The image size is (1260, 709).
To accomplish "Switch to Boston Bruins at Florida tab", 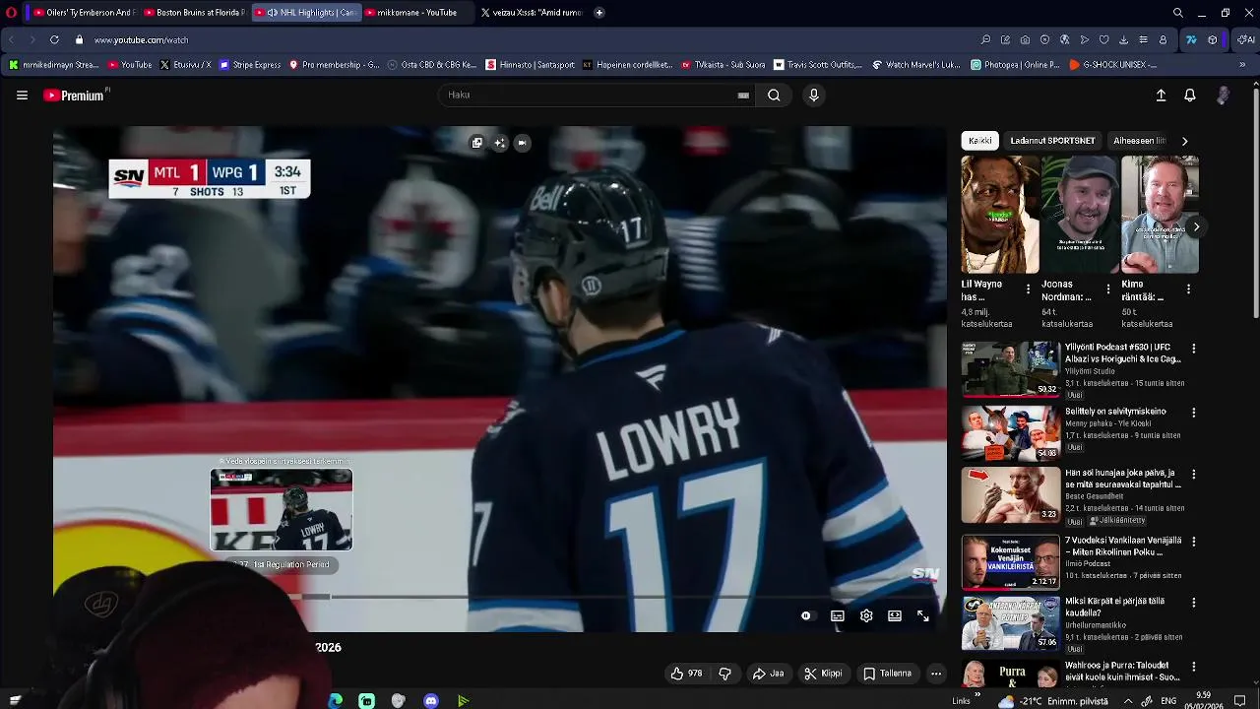I will tap(193, 13).
